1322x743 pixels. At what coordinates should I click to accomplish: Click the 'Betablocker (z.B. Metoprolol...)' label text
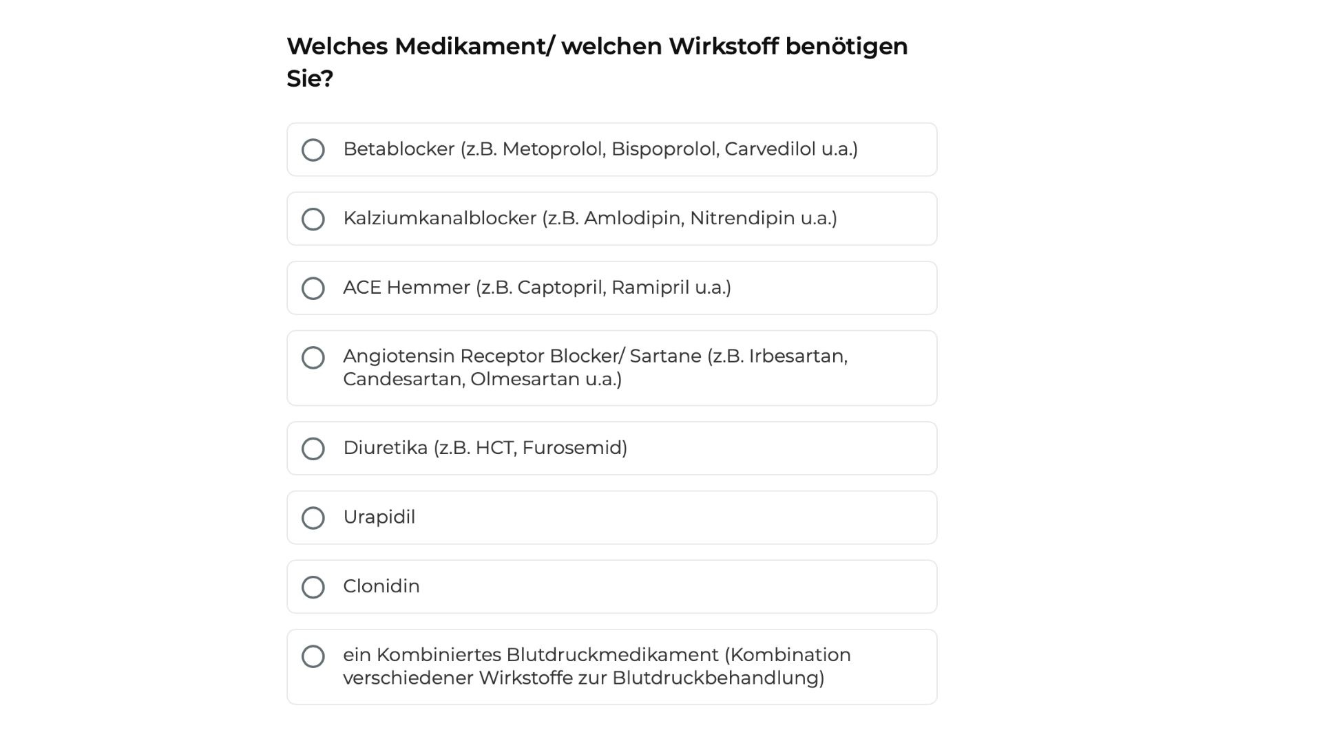point(600,149)
